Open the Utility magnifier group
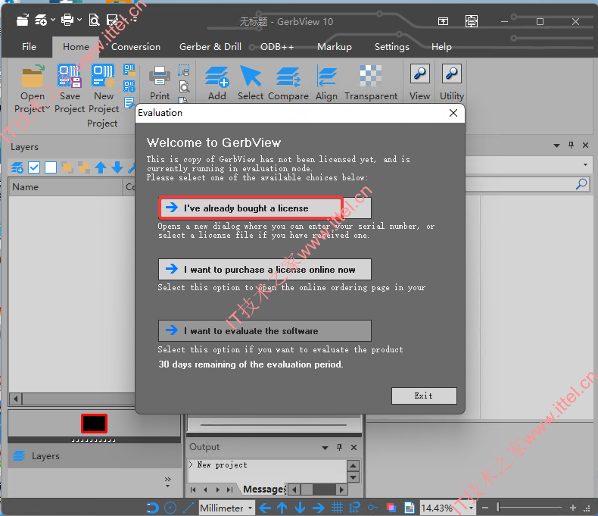This screenshot has height=516, width=598. pos(452,73)
